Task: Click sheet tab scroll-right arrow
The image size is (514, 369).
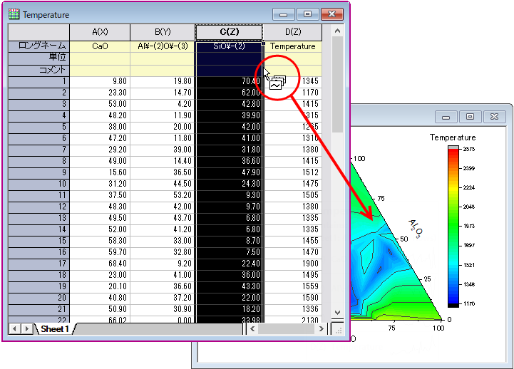Action: click(x=27, y=328)
